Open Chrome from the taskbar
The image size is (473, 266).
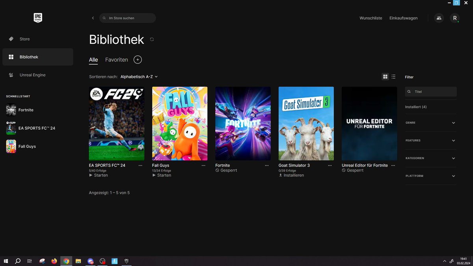tap(66, 261)
